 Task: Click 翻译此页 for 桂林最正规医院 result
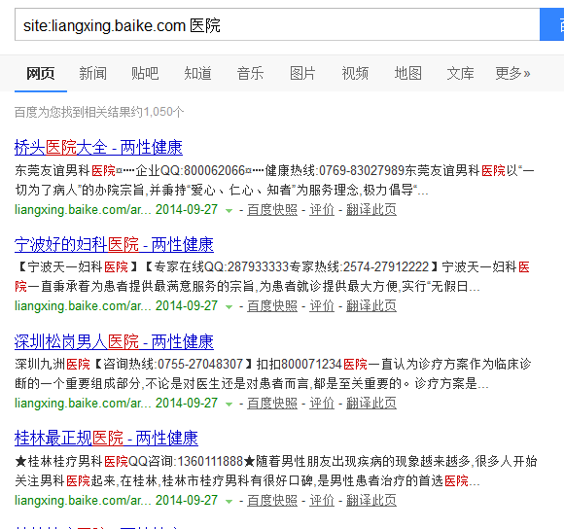pyautogui.click(x=371, y=500)
